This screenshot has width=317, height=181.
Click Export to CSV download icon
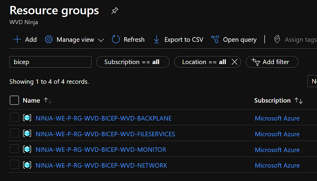157,39
